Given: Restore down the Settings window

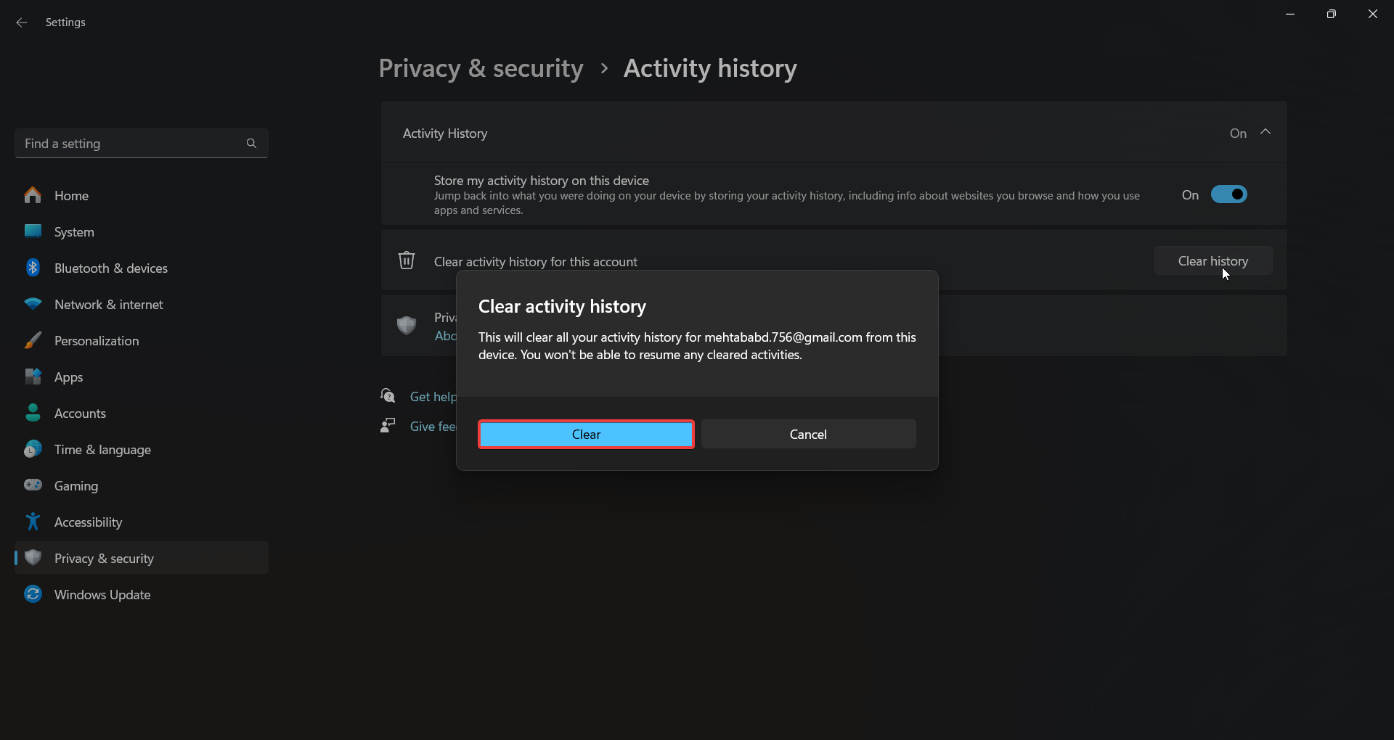Looking at the screenshot, I should 1331,14.
